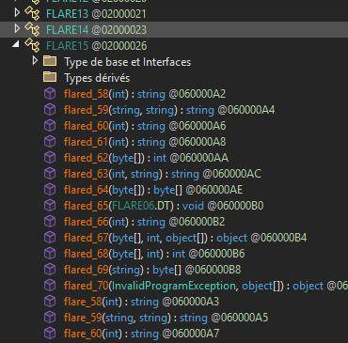Click InvalidProgramException type in flared_70
Image resolution: width=348 pixels, height=343 pixels.
tap(174, 286)
